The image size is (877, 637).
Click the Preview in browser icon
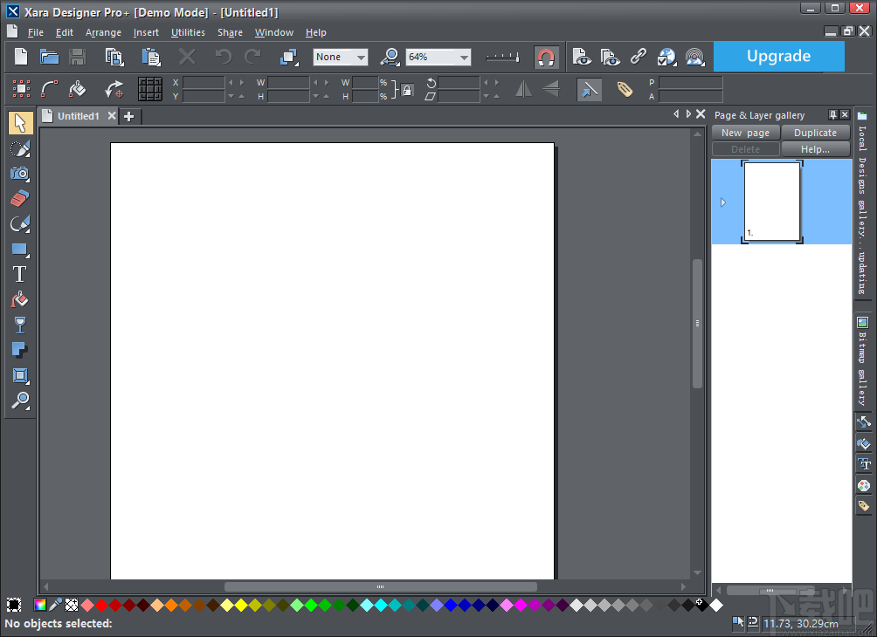[x=666, y=57]
